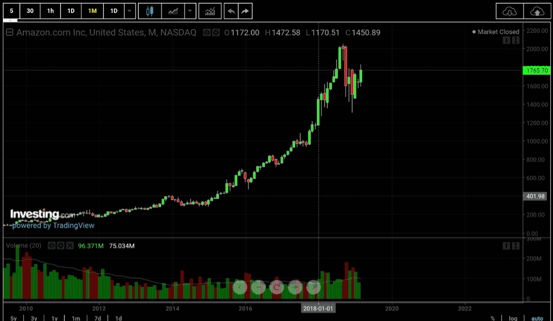This screenshot has height=321, width=553.
Task: Select the candlestick chart style icon
Action: [150, 11]
